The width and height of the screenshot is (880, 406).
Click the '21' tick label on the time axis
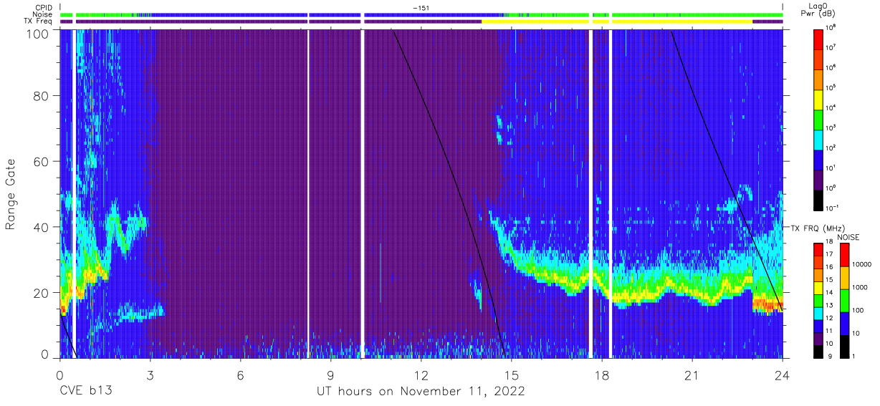(x=692, y=375)
